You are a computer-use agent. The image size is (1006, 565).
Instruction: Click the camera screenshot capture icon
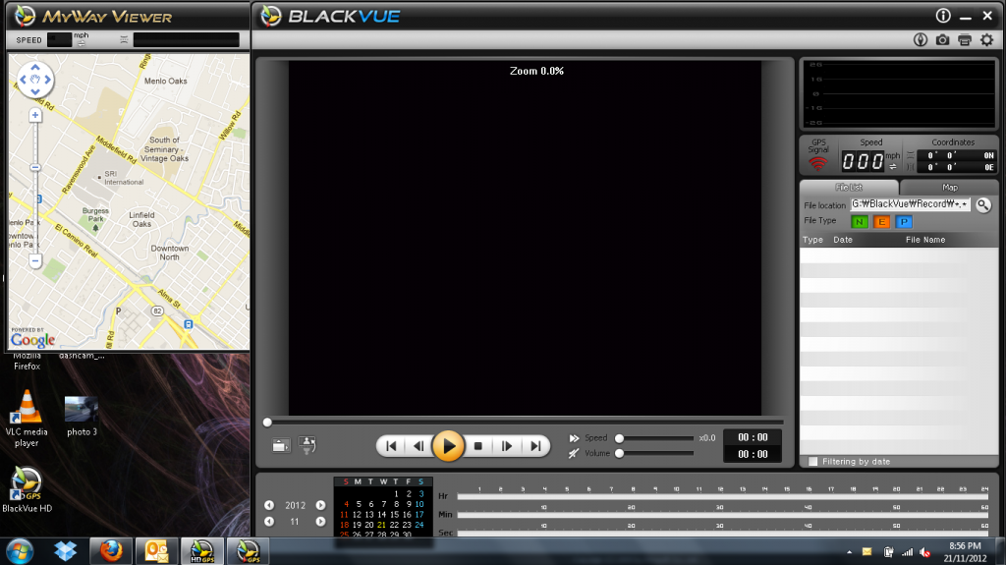[942, 40]
